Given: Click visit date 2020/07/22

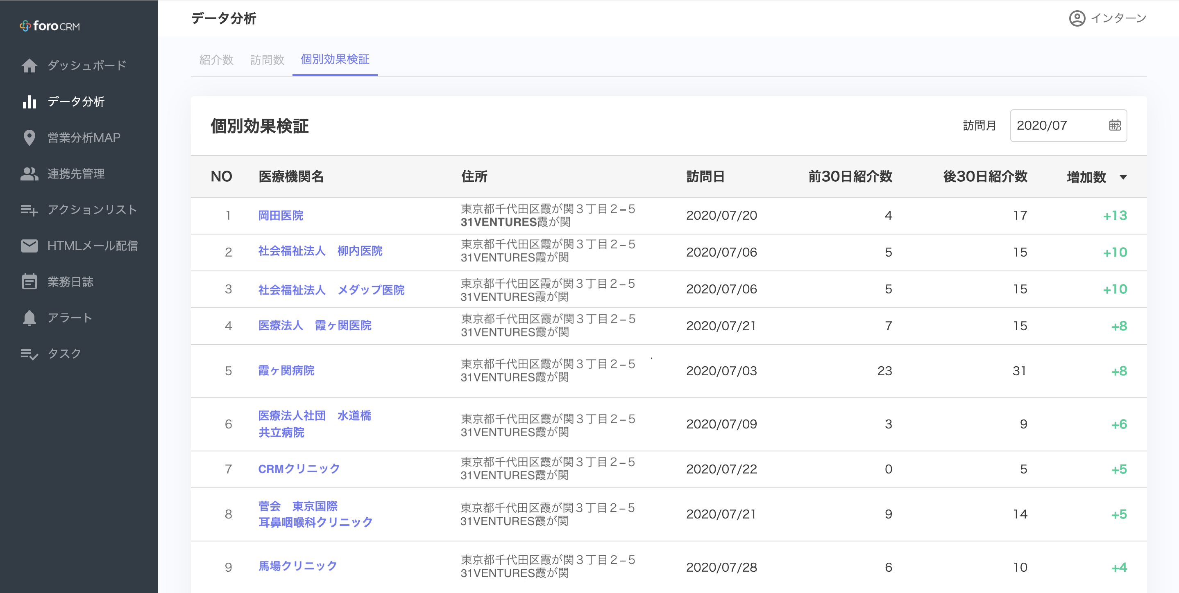Looking at the screenshot, I should coord(721,469).
